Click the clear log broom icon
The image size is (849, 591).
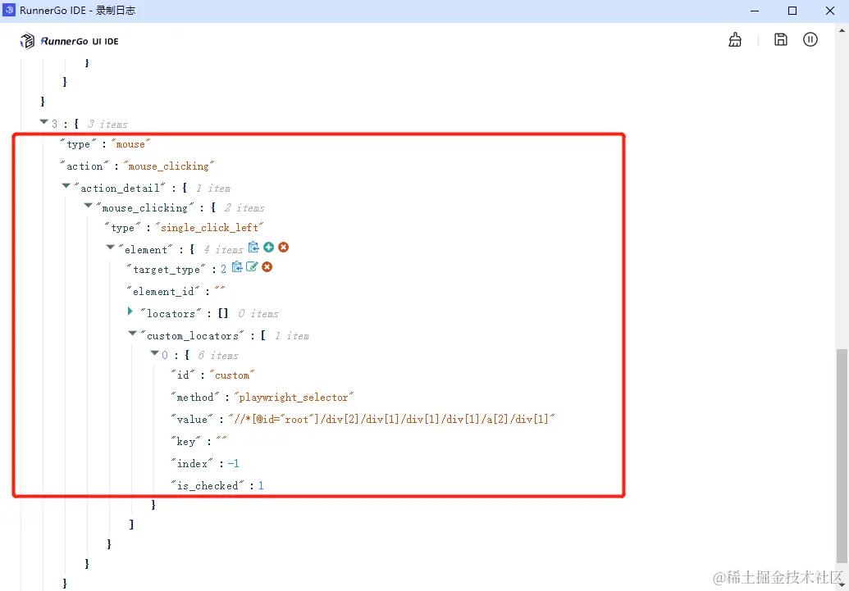pyautogui.click(x=735, y=39)
